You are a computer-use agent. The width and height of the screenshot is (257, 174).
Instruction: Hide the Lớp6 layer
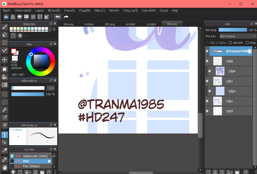(x=207, y=61)
